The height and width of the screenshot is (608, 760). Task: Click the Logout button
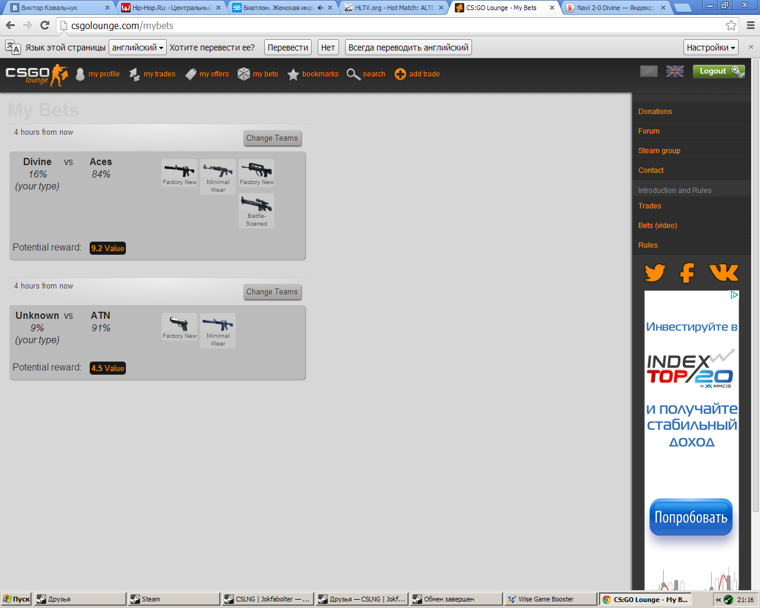[x=718, y=71]
